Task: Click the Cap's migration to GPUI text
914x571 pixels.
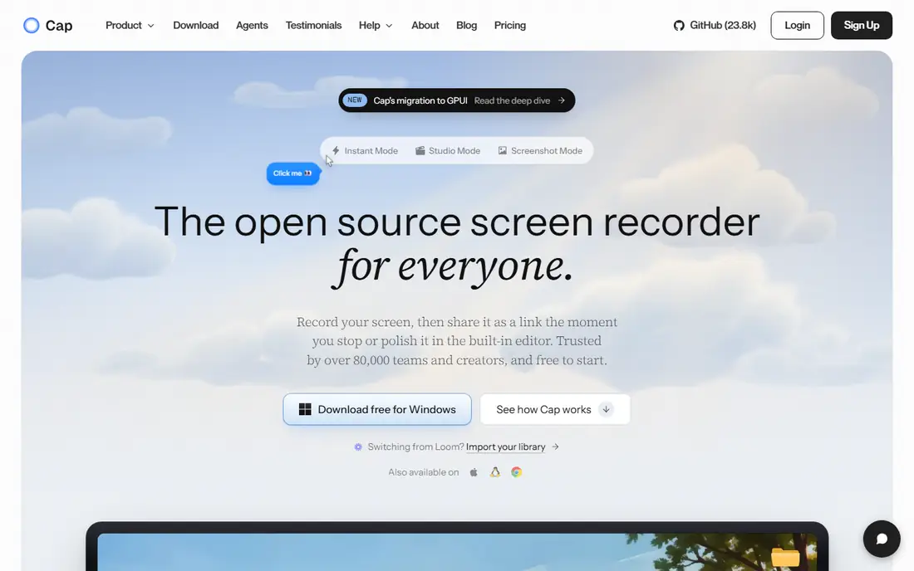Action: [420, 100]
